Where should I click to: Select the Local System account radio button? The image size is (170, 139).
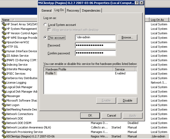pos(46,25)
